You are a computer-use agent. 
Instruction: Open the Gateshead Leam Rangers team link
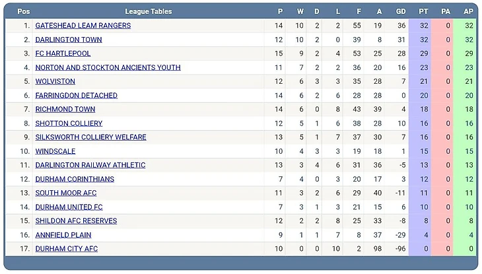coord(83,26)
